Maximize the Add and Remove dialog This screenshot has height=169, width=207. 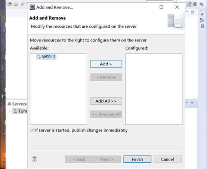pos(161,7)
